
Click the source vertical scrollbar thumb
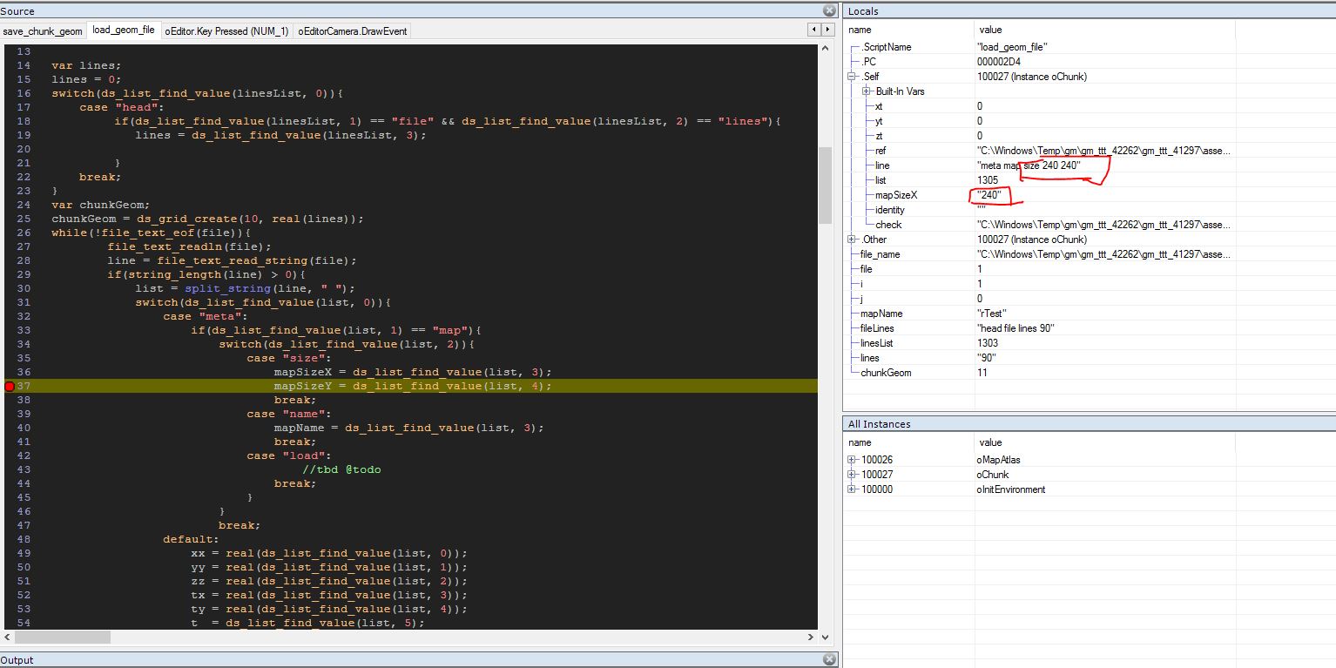(x=824, y=185)
